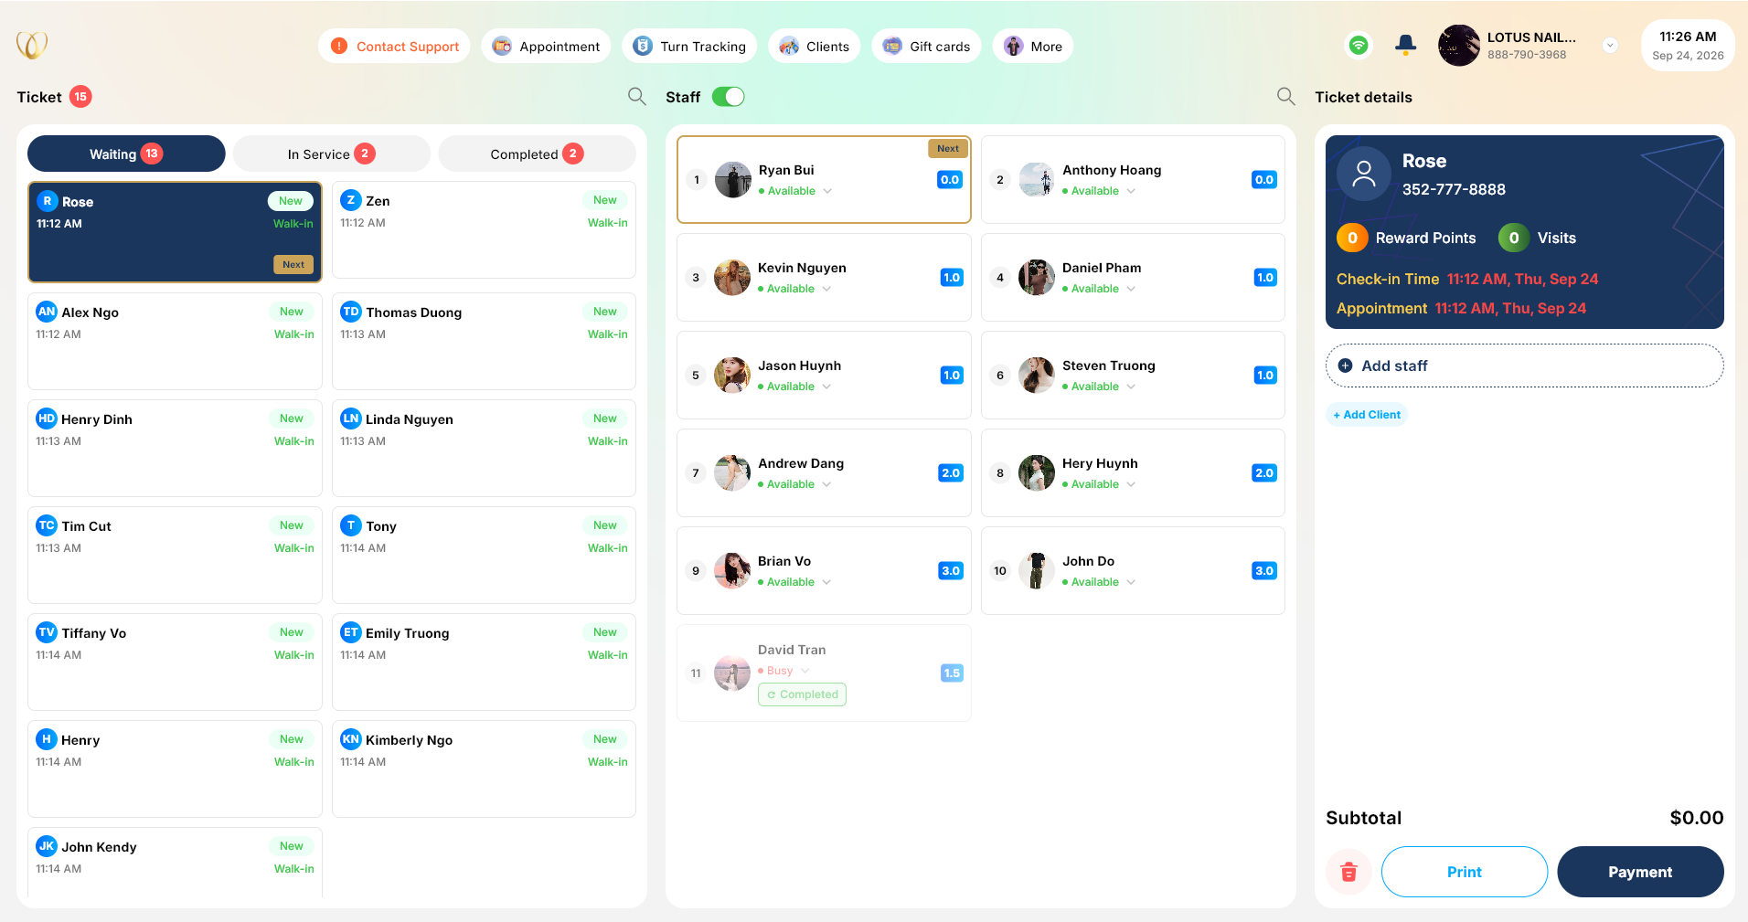Open the More menu
The width and height of the screenshot is (1748, 922).
[1033, 46]
